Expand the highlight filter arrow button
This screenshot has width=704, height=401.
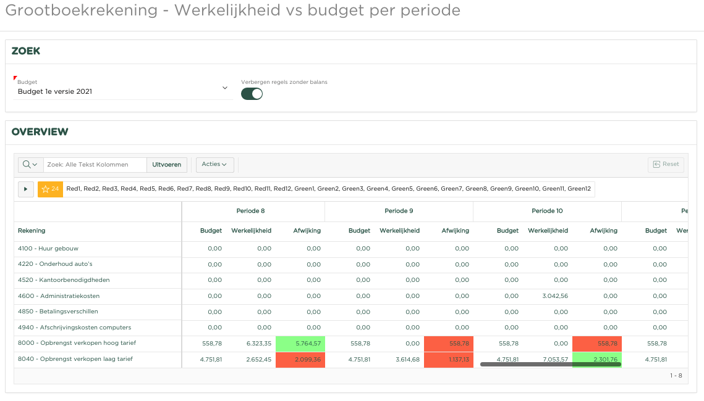[25, 189]
